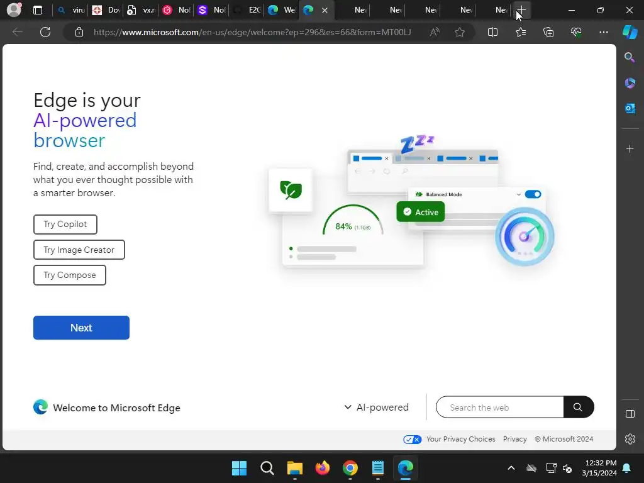Screen dimensions: 644x483
Task: Click the Read aloud icon
Action: [435, 32]
